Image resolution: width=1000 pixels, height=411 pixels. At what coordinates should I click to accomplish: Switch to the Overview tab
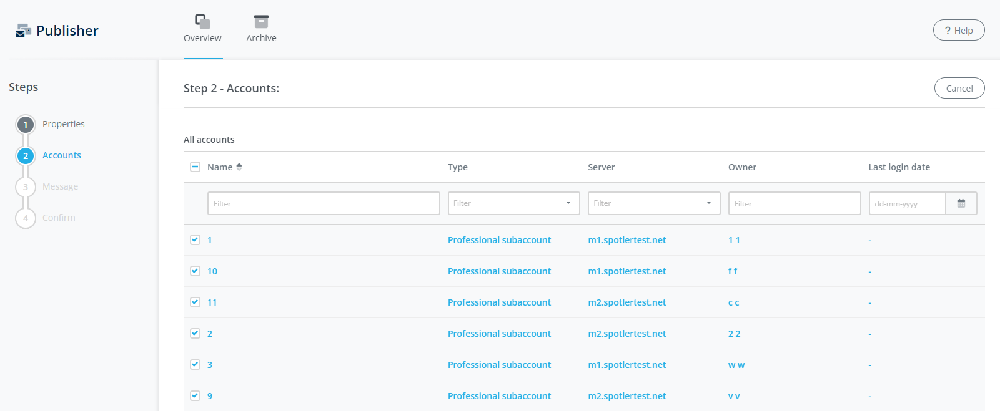[x=202, y=30]
